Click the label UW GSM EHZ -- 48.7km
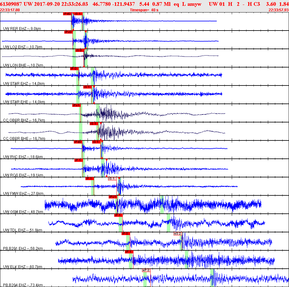The height and width of the screenshot is (287, 289). 23,212
